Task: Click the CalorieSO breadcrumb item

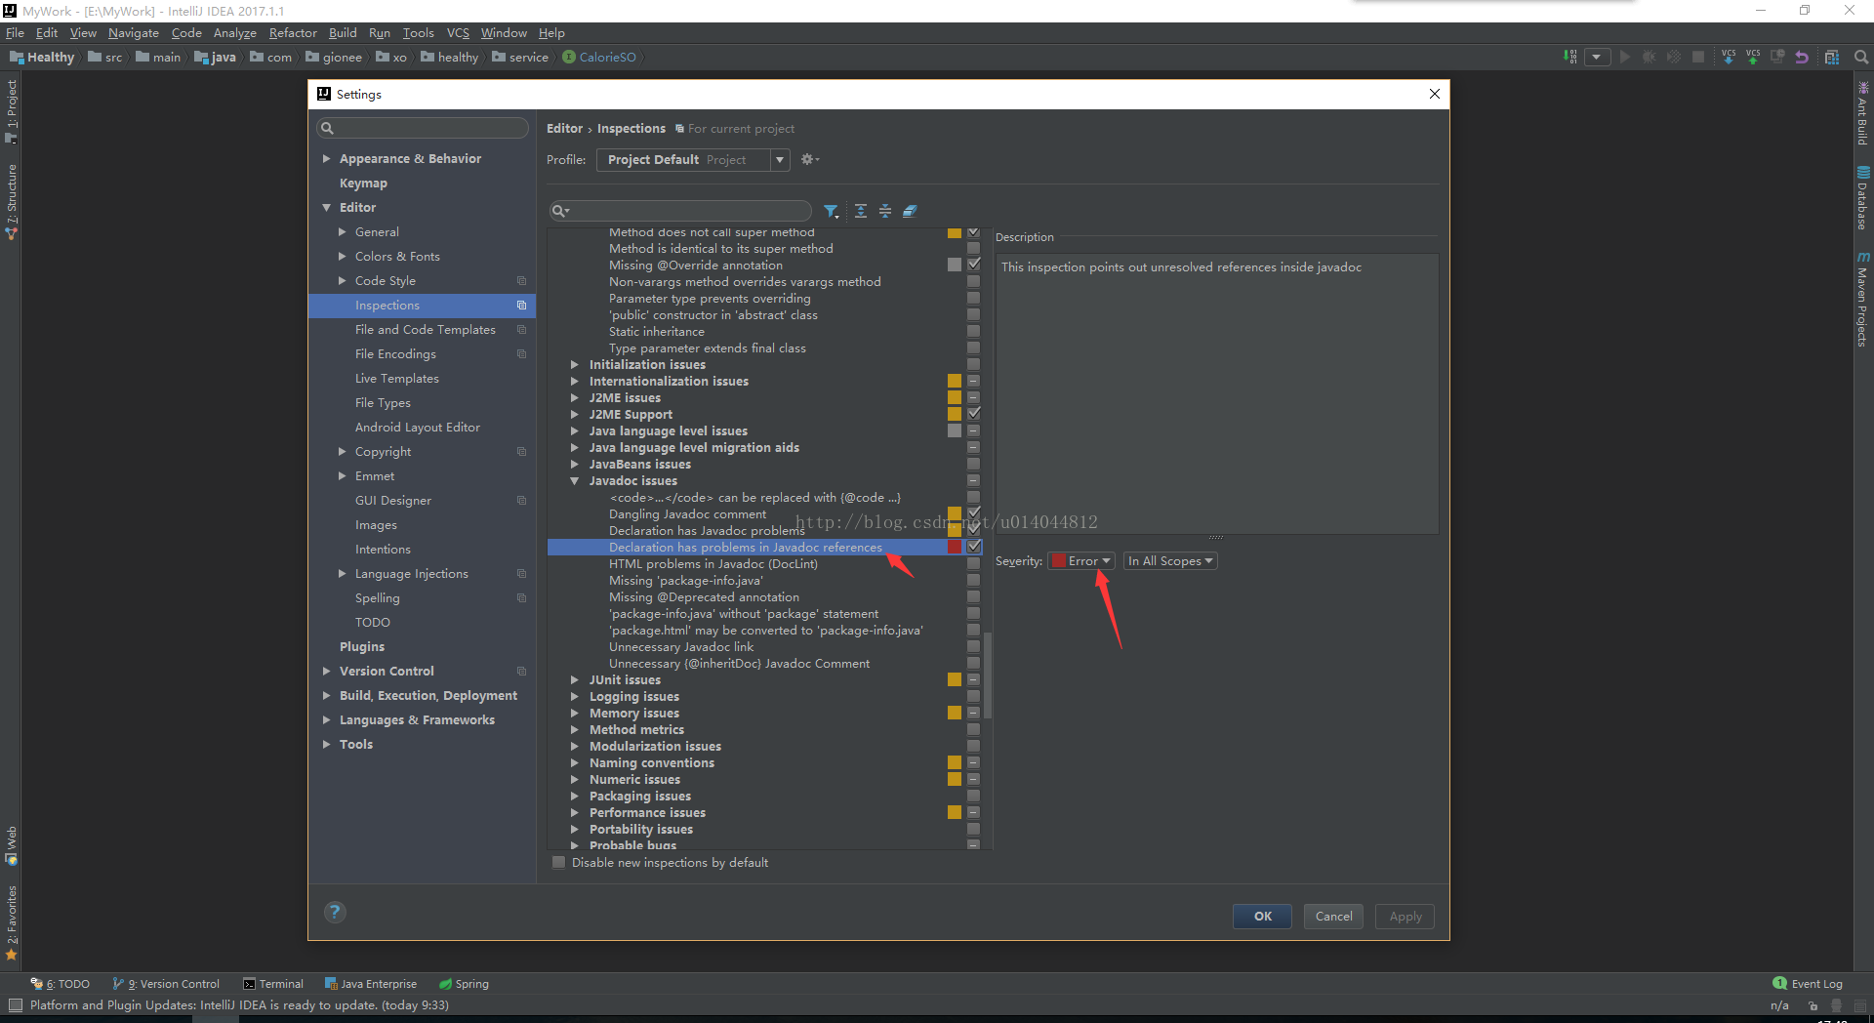Action: coord(599,57)
